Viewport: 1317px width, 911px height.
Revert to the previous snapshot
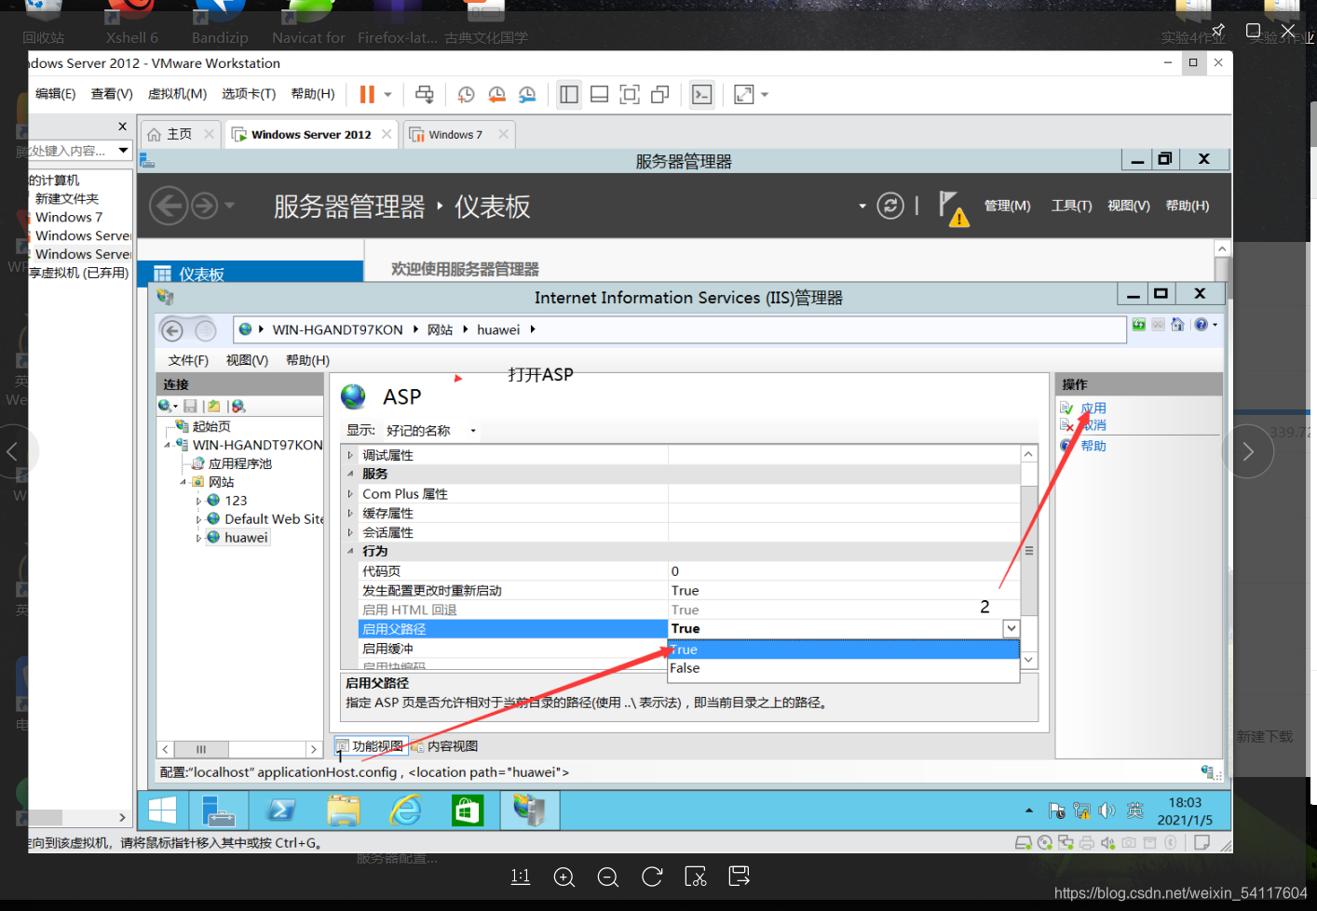point(497,94)
